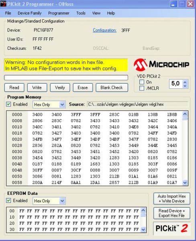Click the Source file path field
The image size is (196, 241).
138,104
